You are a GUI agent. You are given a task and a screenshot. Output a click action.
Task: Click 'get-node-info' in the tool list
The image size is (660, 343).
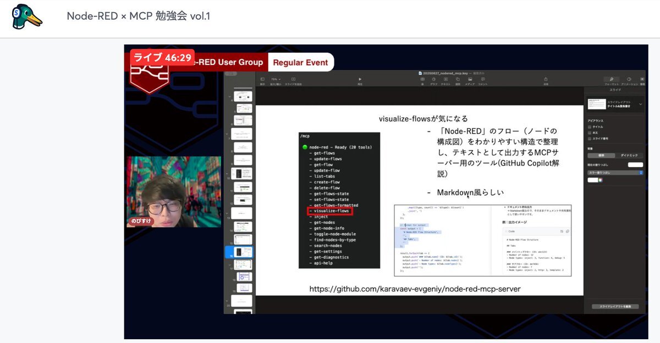[x=329, y=228]
